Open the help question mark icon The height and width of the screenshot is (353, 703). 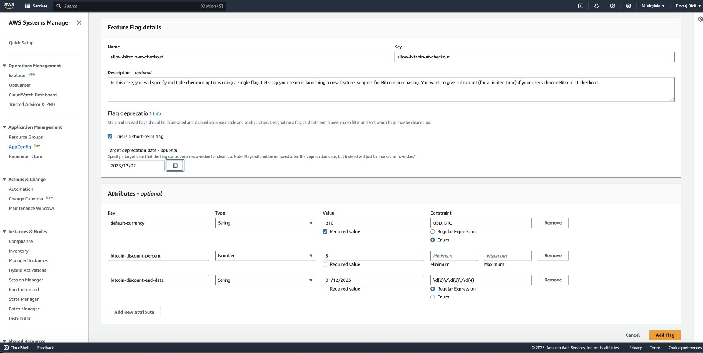612,6
